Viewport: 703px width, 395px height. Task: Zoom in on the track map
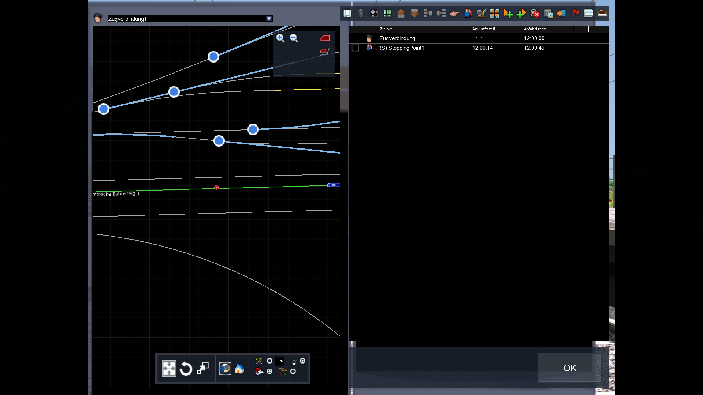[280, 38]
